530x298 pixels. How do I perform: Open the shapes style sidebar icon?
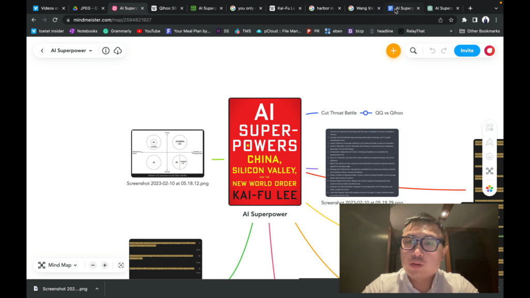point(490,127)
